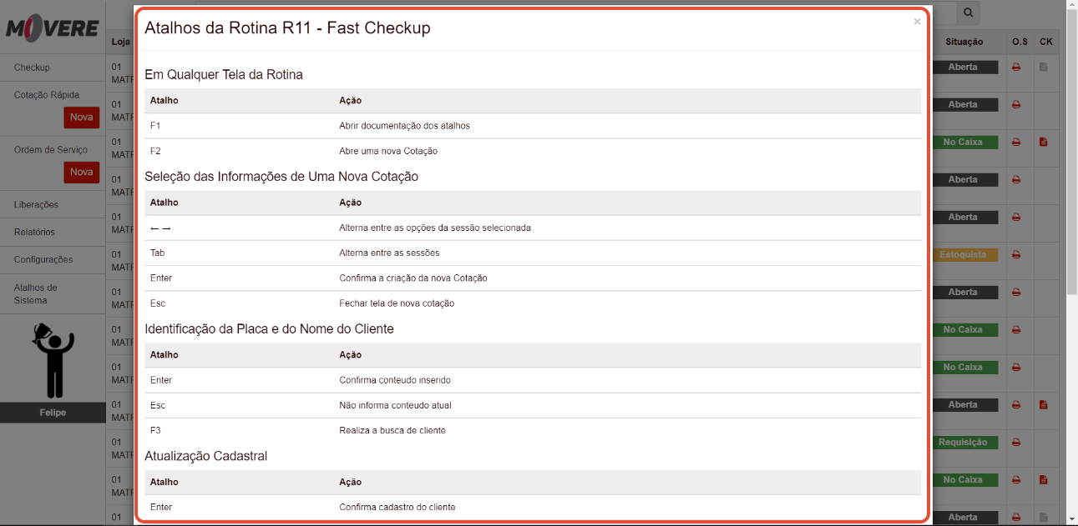
Task: Click the CK column header
Action: click(x=1046, y=42)
